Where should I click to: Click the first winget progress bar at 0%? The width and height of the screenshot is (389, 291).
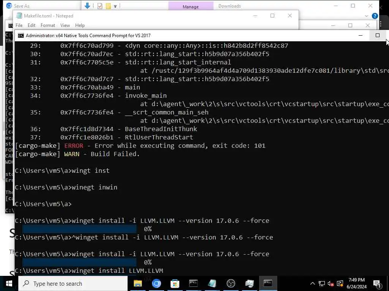79,229
